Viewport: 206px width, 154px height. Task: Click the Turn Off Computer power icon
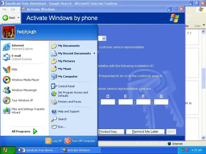click(68, 141)
